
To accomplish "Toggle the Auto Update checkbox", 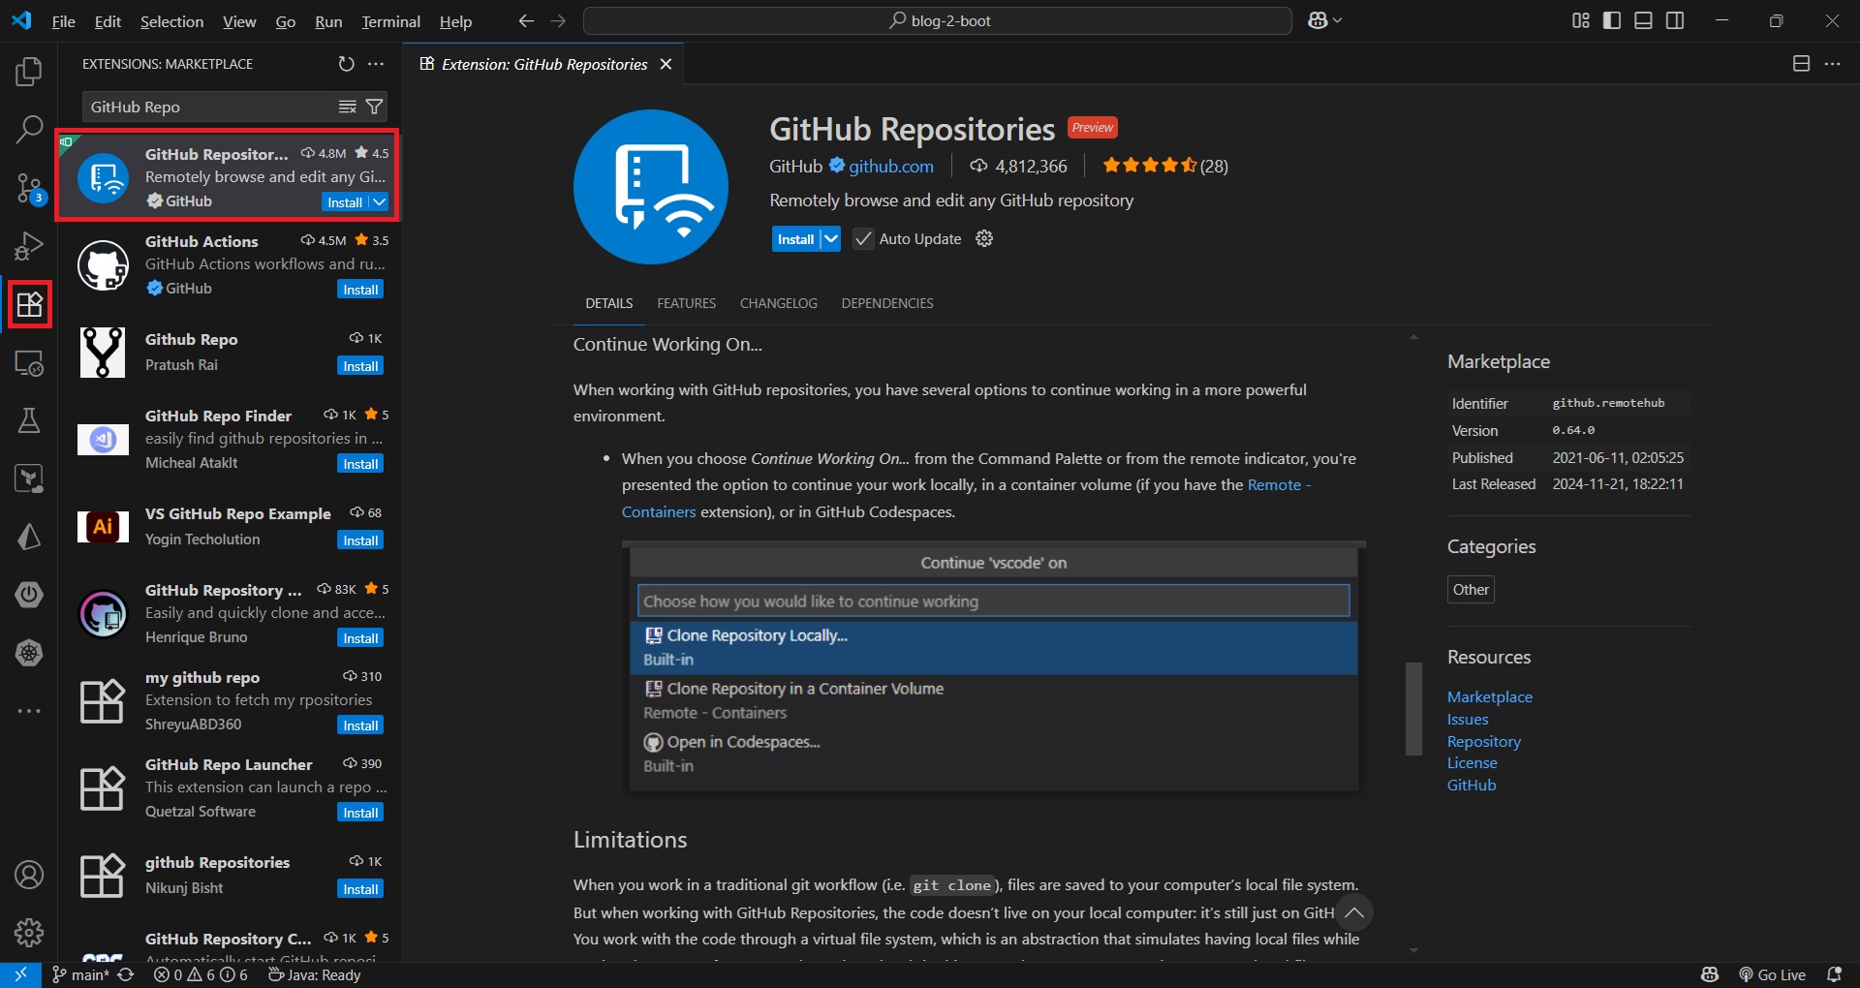I will 863,238.
